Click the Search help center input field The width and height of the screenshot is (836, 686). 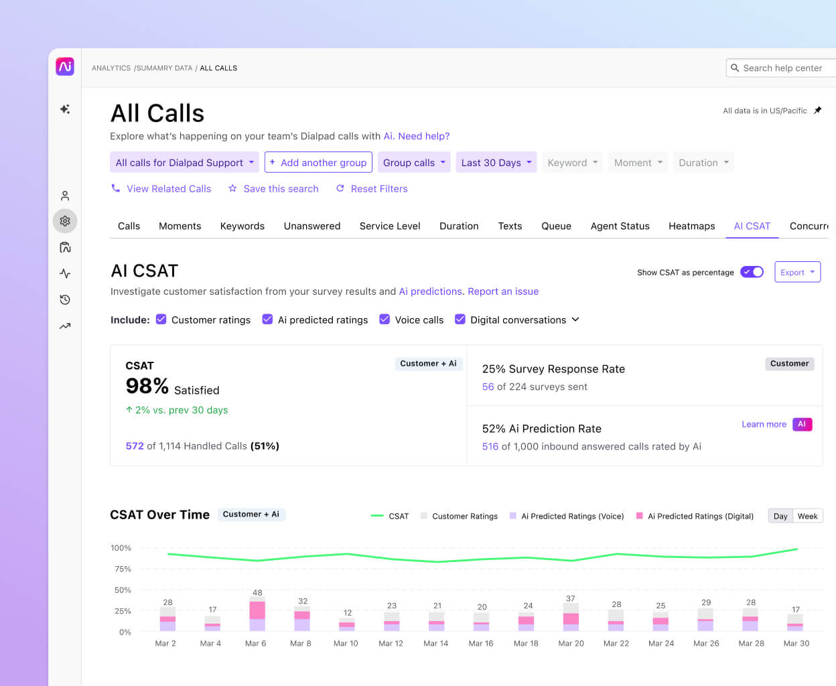click(784, 68)
